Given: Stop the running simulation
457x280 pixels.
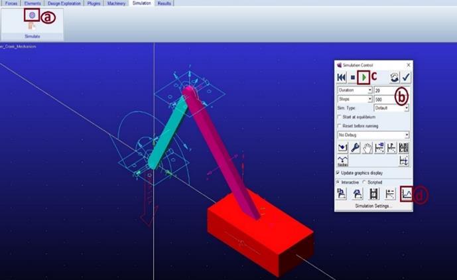Looking at the screenshot, I should pyautogui.click(x=353, y=78).
